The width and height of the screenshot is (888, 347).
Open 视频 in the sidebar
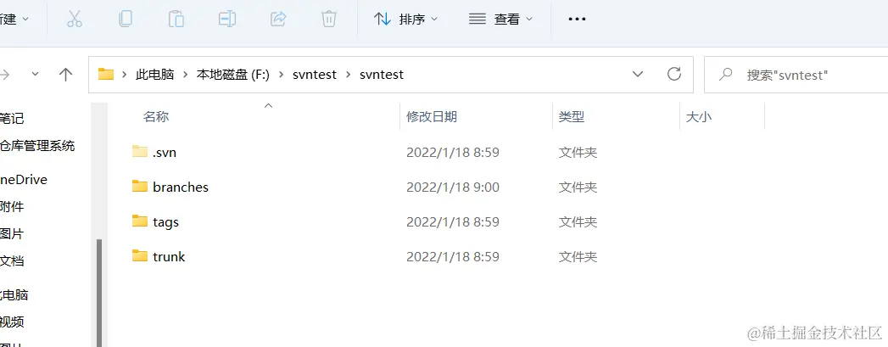(x=12, y=322)
